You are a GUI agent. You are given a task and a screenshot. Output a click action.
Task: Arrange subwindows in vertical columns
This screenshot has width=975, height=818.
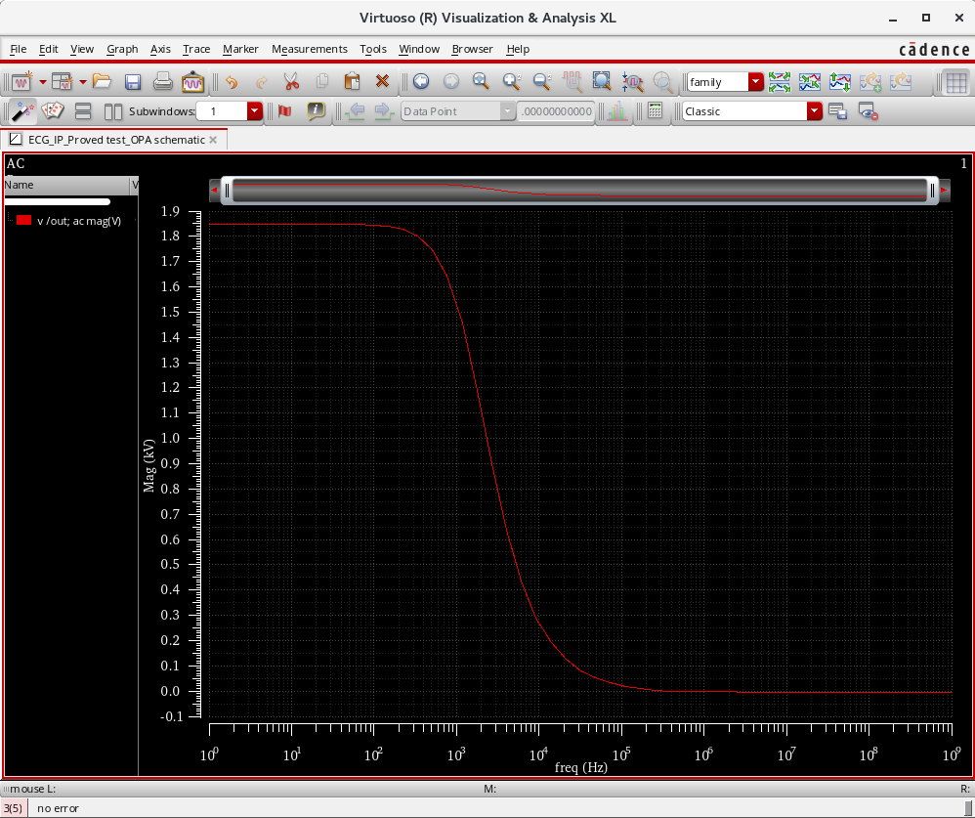[113, 111]
